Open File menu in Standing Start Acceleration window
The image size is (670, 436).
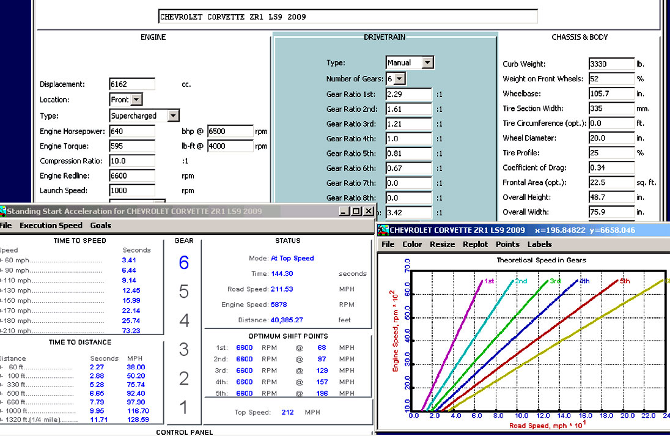tap(6, 225)
